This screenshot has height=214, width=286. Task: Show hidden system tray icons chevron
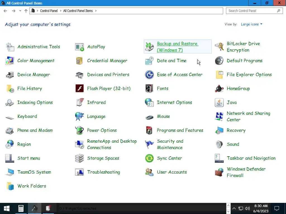(x=234, y=208)
